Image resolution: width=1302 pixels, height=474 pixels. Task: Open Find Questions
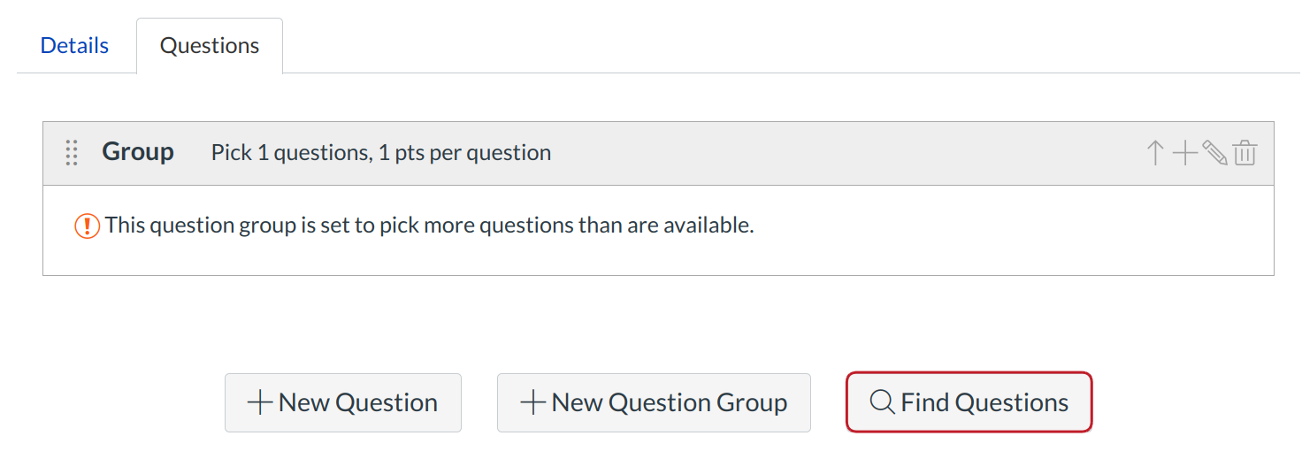tap(969, 402)
